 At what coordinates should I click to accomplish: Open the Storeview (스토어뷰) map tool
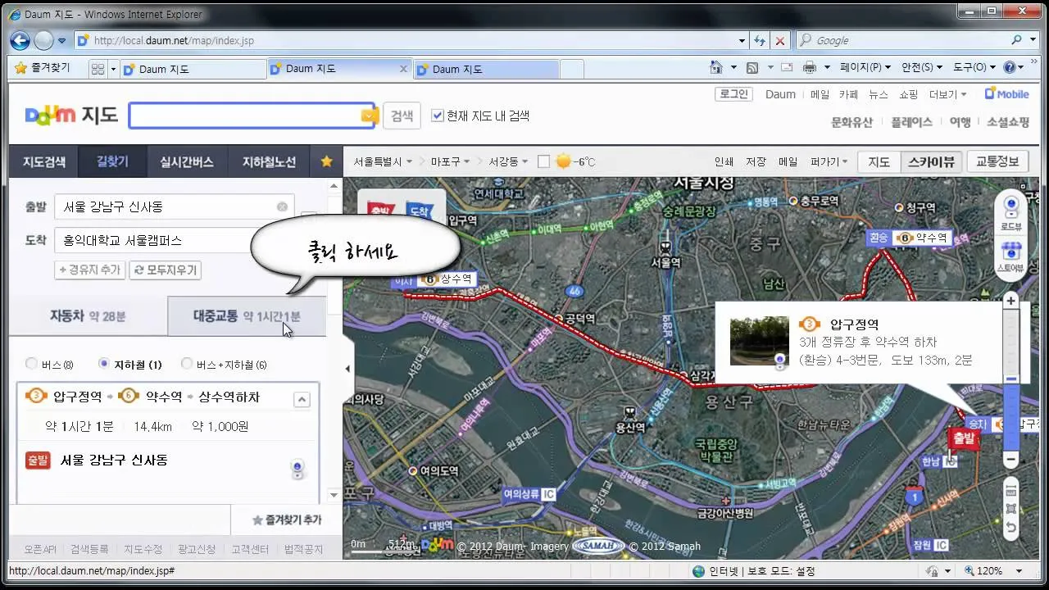coord(1010,256)
